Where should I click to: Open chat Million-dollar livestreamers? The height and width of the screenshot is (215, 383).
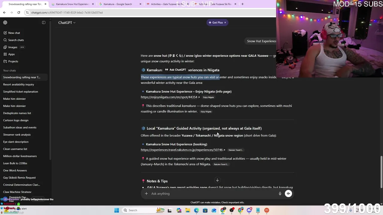[x=24, y=156]
